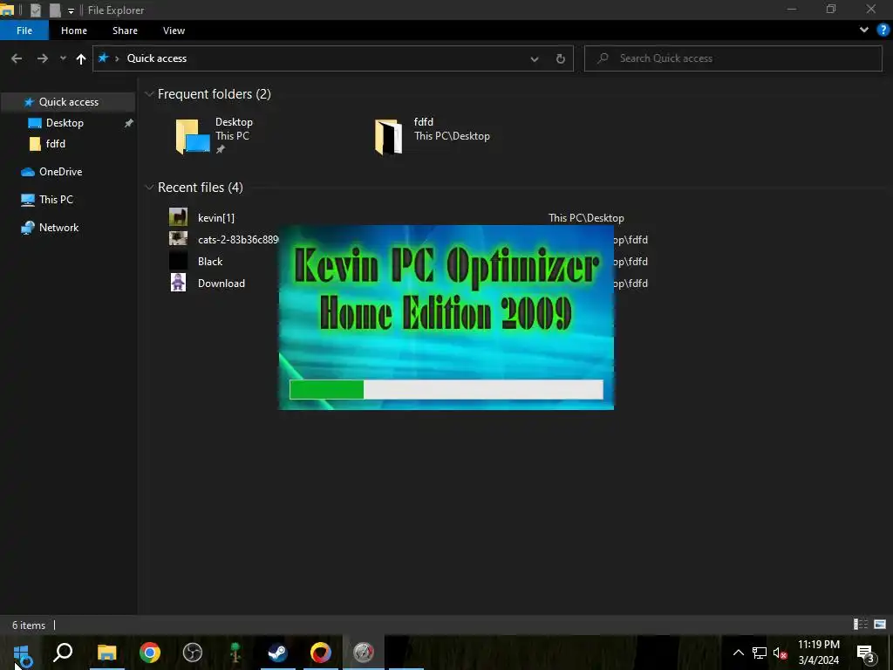Screen dimensions: 893x670
Task: Open File Explorer Help icon
Action: (883, 30)
